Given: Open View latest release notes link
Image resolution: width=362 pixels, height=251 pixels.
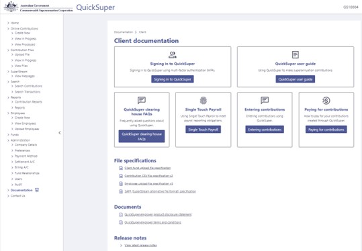Looking at the screenshot, I should point(140,245).
